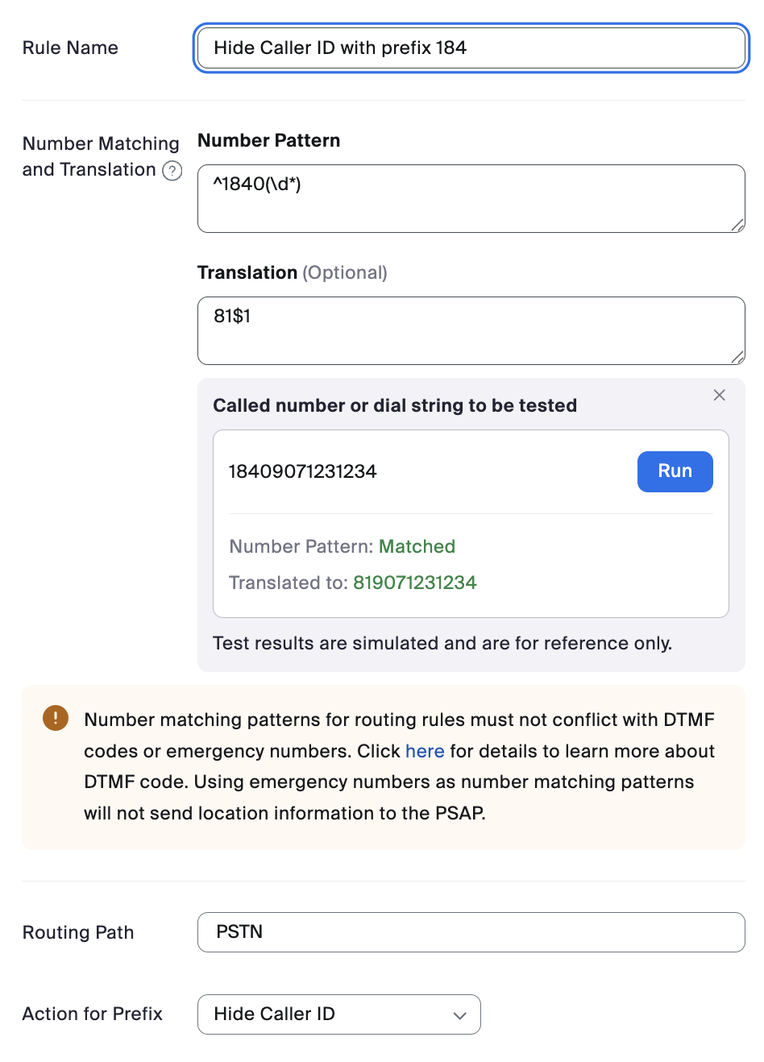Open the Number Matching and Translation help tooltip
Viewport: 764px width, 1062px height.
click(x=172, y=171)
